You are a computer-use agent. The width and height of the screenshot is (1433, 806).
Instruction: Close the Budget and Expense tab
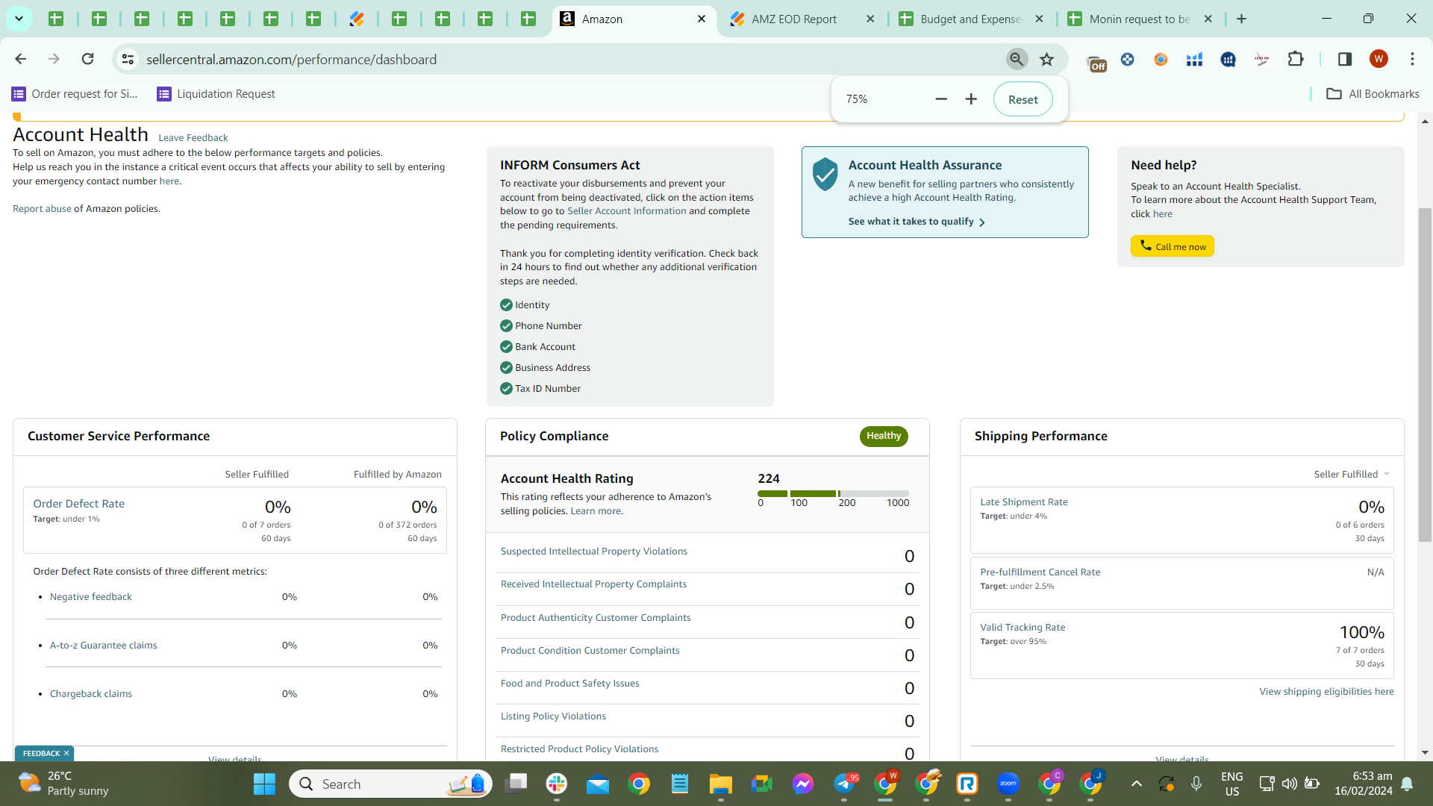1039,19
